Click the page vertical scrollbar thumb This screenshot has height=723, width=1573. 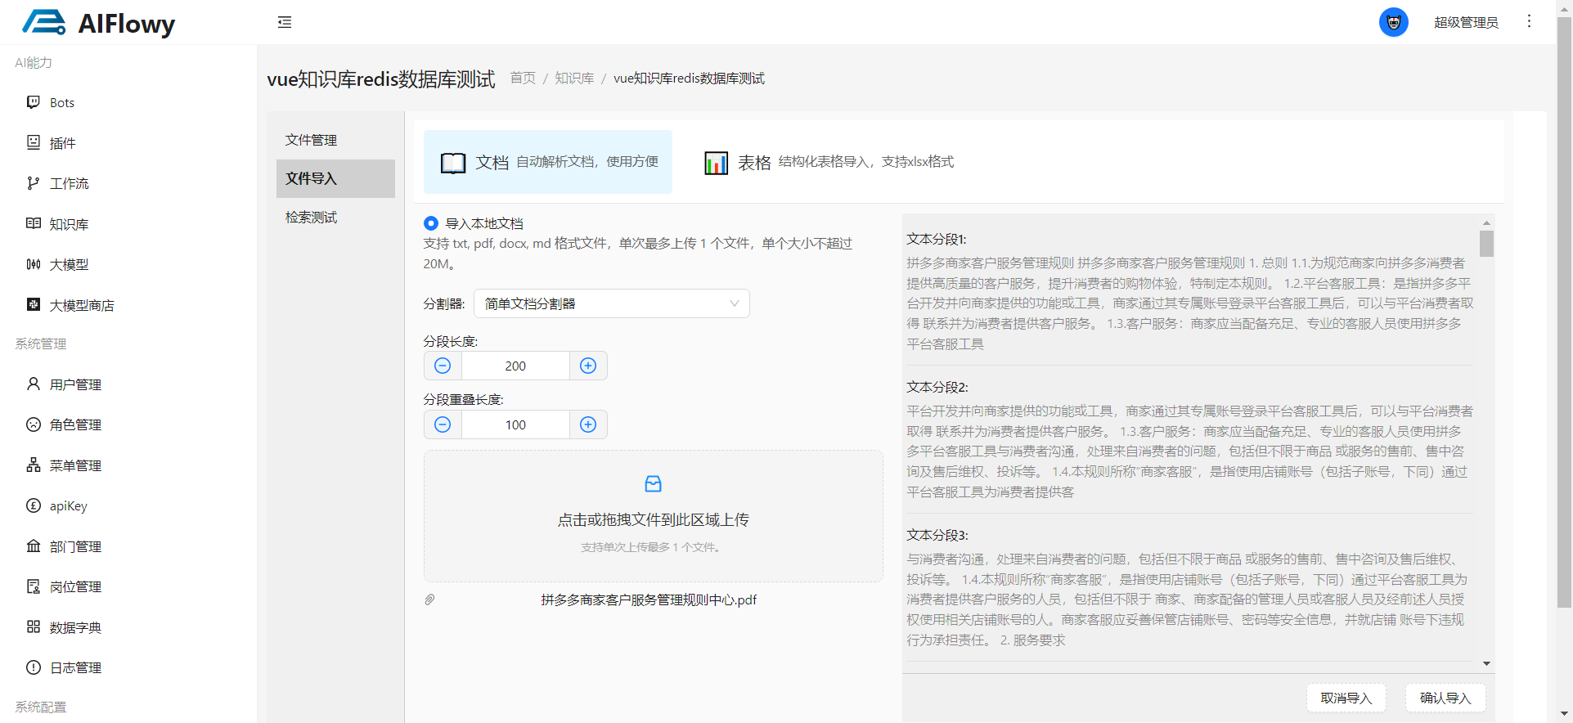[1564, 313]
